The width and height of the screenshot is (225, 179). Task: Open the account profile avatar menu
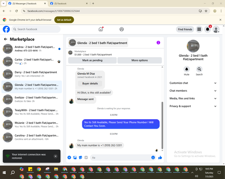pos(216,29)
